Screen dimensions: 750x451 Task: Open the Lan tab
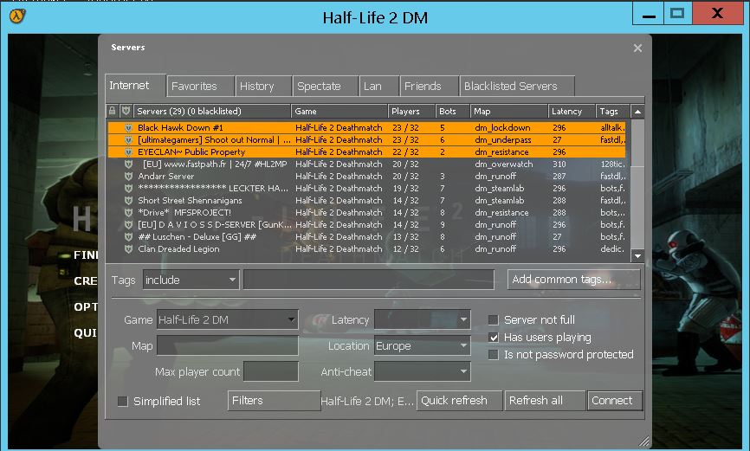[x=378, y=87]
